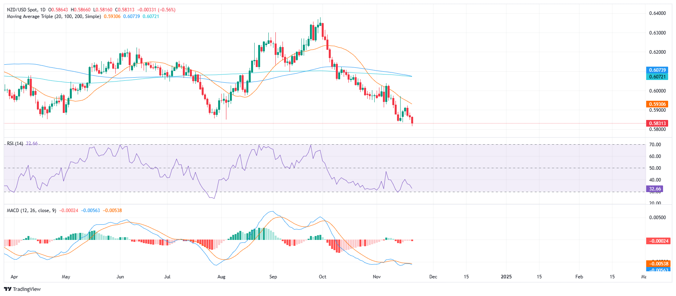676x296 pixels.
Task: Select the MACD (12, 26, close, 9) label
Action: tap(31, 211)
